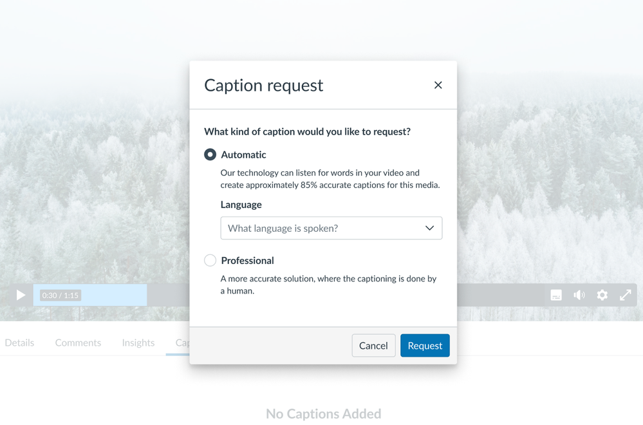
Task: Play the video
Action: pos(21,295)
